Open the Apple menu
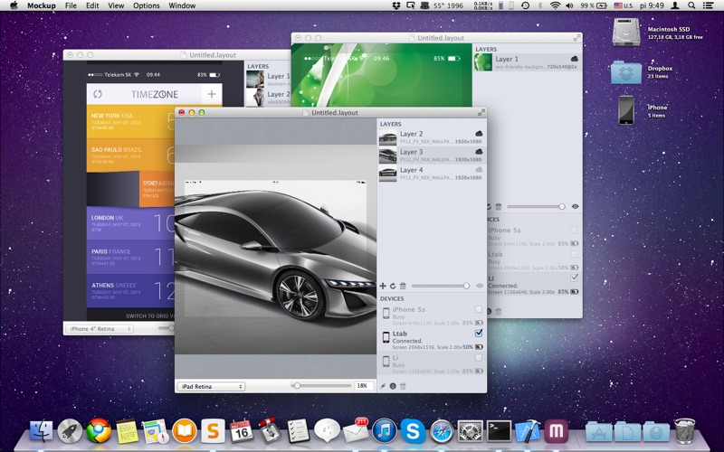The width and height of the screenshot is (724, 452). click(14, 5)
